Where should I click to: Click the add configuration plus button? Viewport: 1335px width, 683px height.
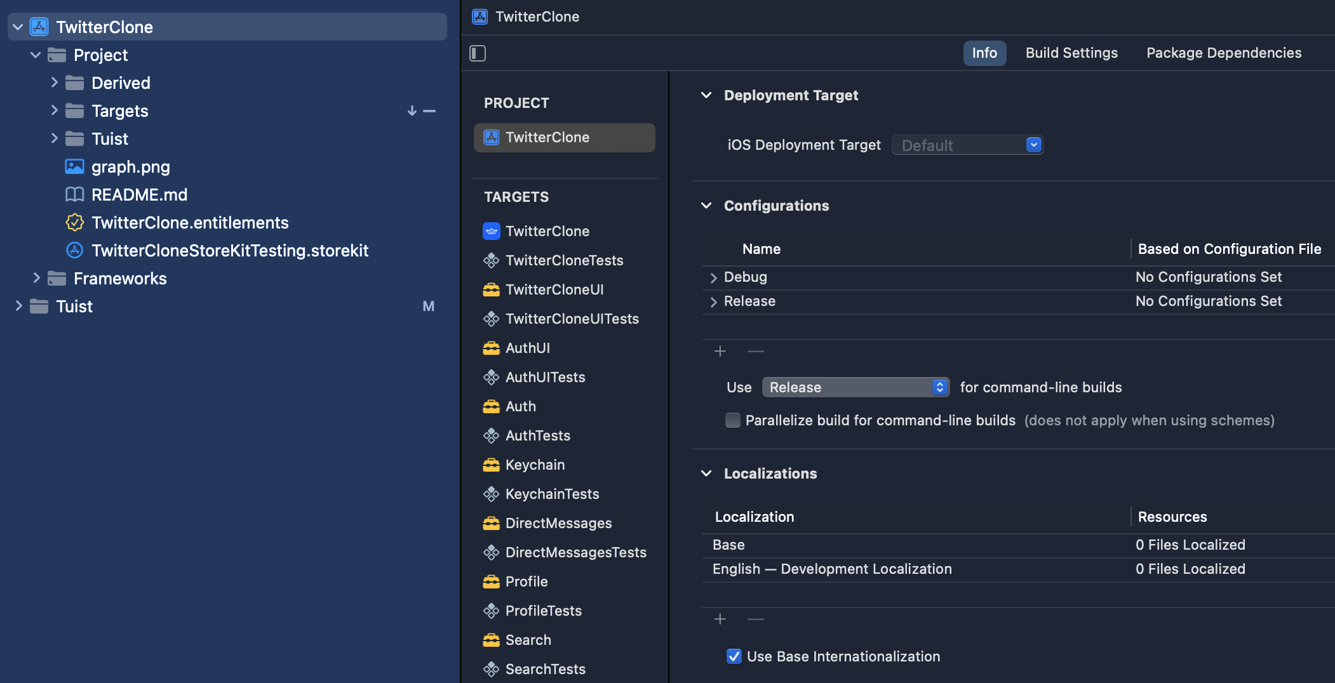(720, 351)
